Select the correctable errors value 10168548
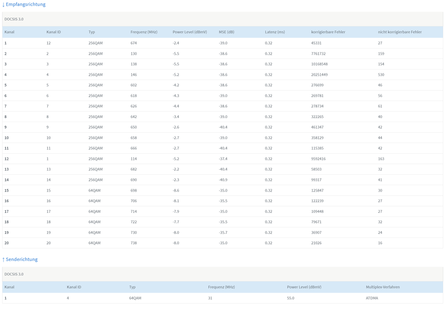The height and width of the screenshot is (310, 445). [x=319, y=64]
